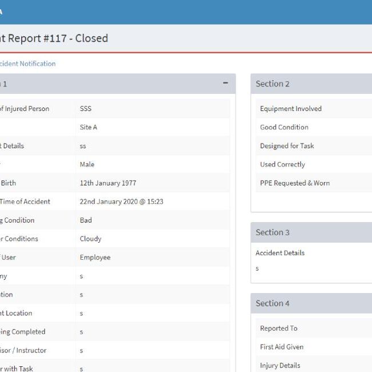
Task: Click the Designed for Task row
Action: pos(287,146)
